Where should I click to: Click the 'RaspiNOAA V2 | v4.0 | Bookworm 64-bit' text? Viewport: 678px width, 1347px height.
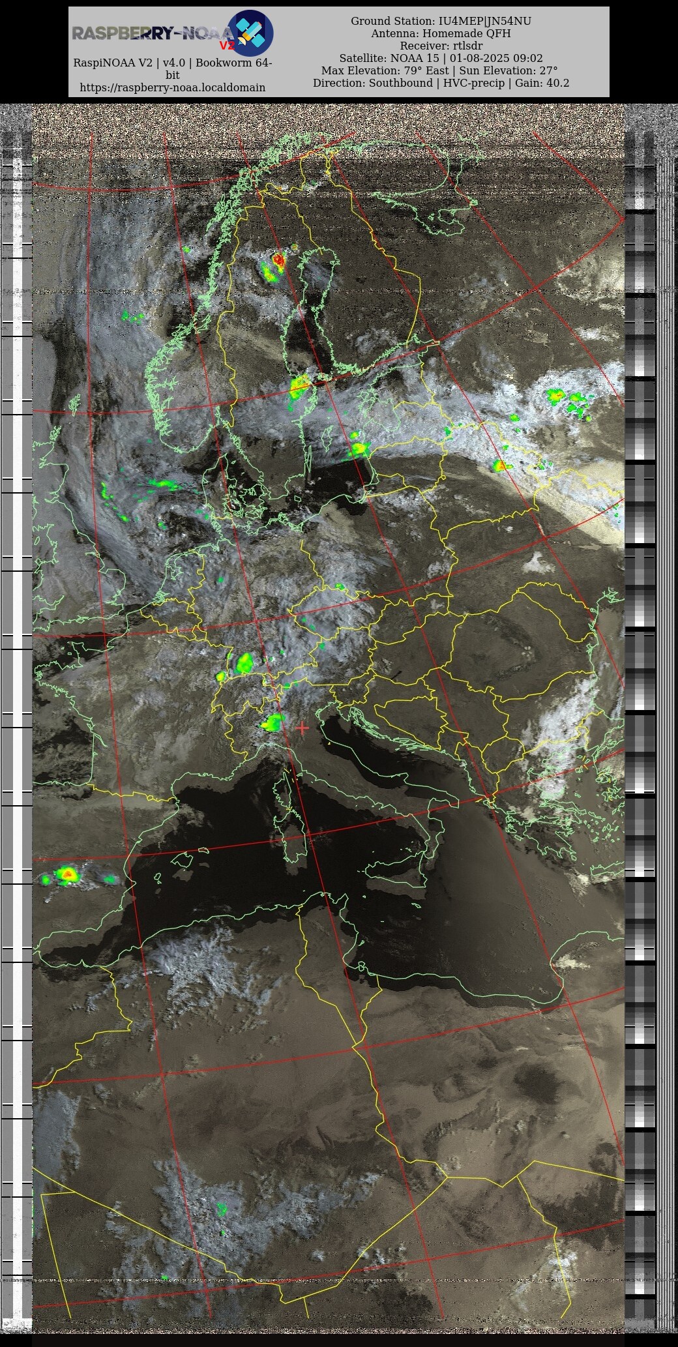173,69
